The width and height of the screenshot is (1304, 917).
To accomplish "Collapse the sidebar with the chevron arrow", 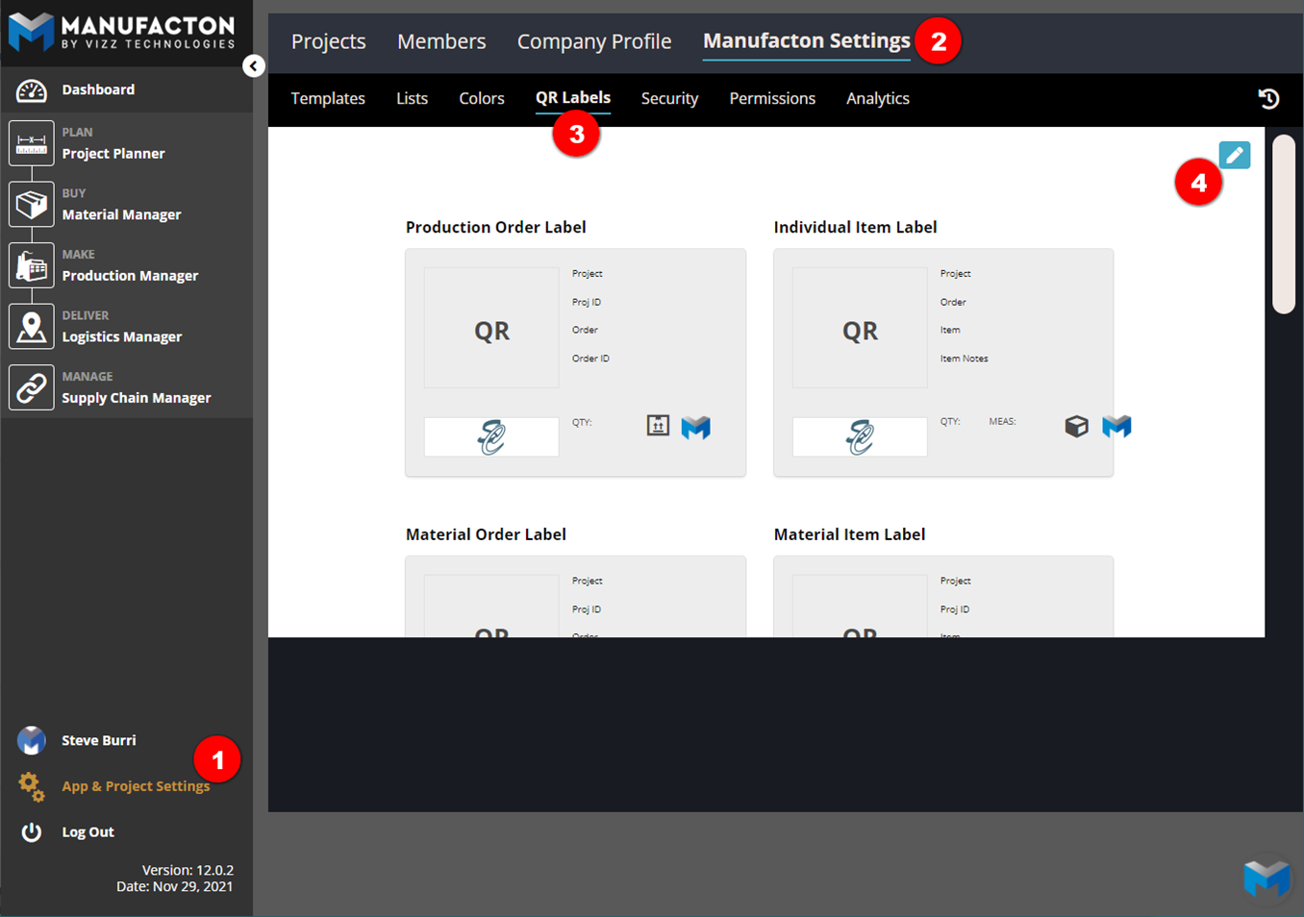I will 253,65.
